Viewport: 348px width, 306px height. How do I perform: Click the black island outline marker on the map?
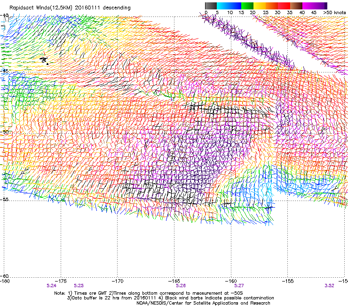tap(44, 60)
